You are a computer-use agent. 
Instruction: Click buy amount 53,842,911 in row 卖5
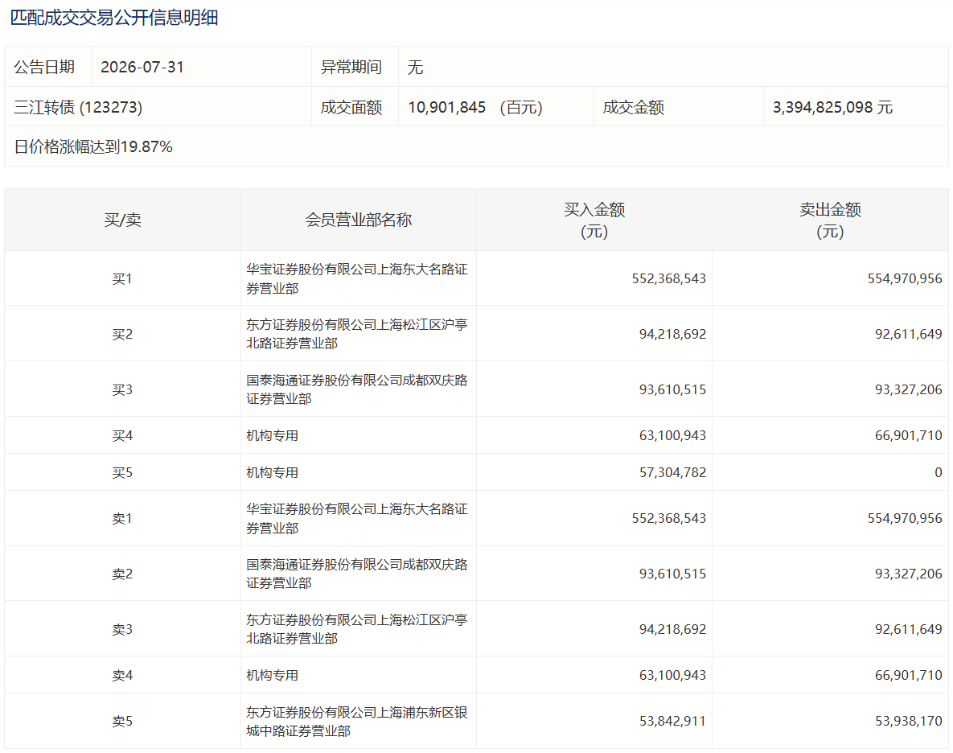tap(673, 721)
